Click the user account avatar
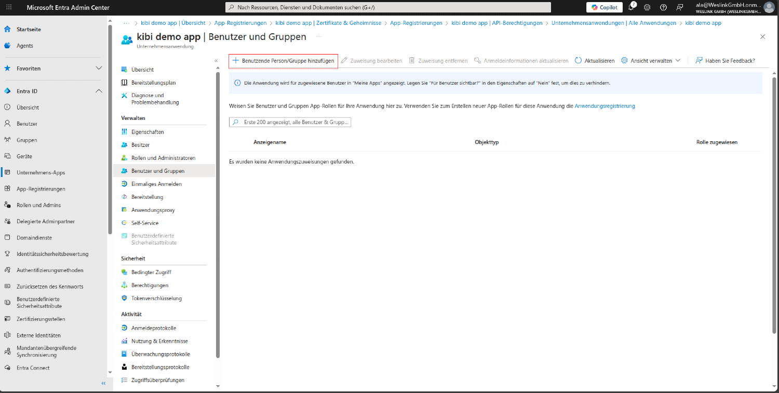 click(769, 7)
